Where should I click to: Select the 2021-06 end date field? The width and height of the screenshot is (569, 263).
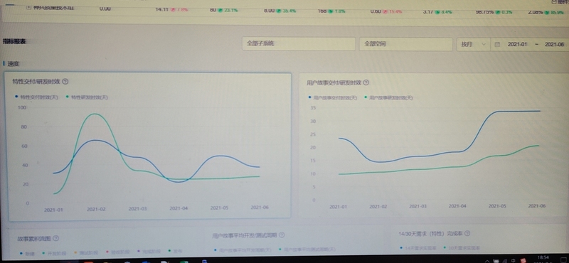coord(555,44)
